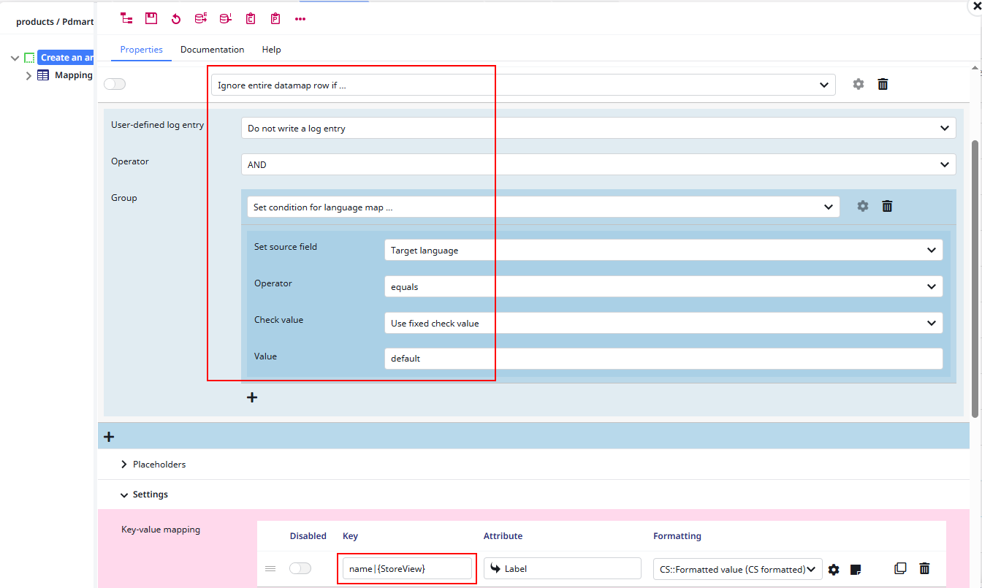This screenshot has height=588, width=982.
Task: Open the 'Target language' source field dropdown
Action: coord(663,250)
